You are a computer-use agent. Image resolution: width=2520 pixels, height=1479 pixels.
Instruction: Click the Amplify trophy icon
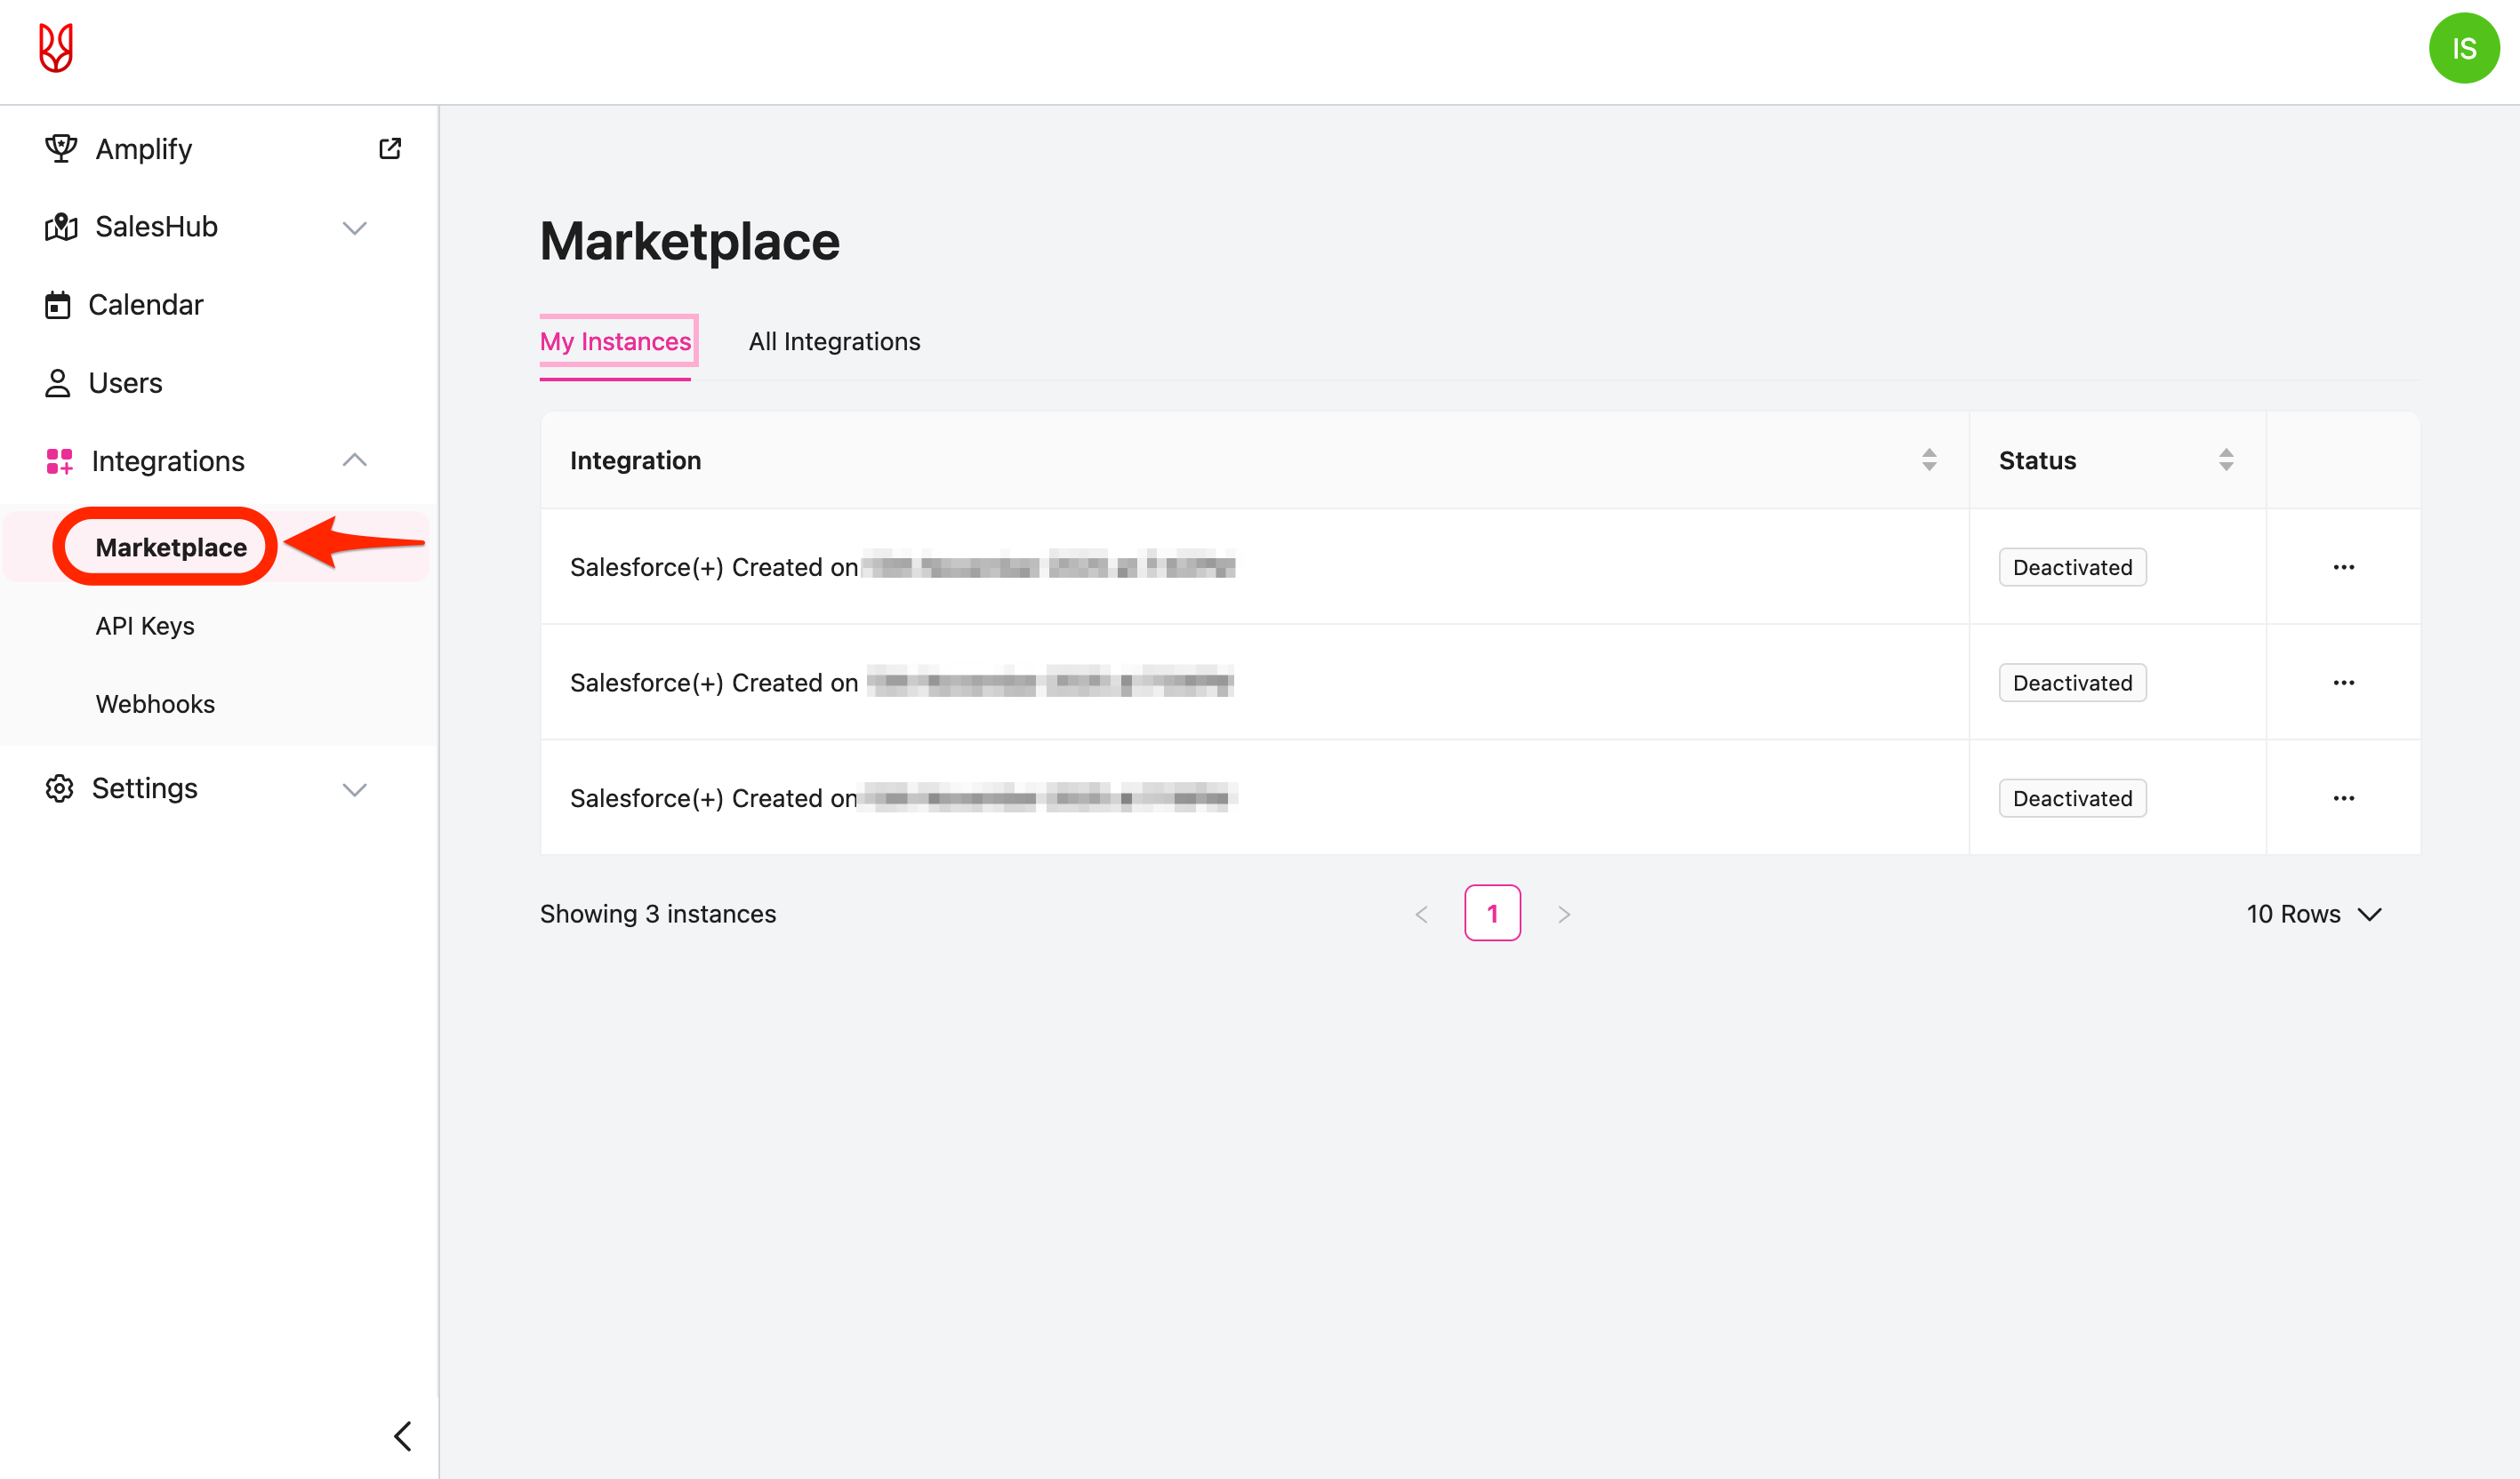point(61,149)
